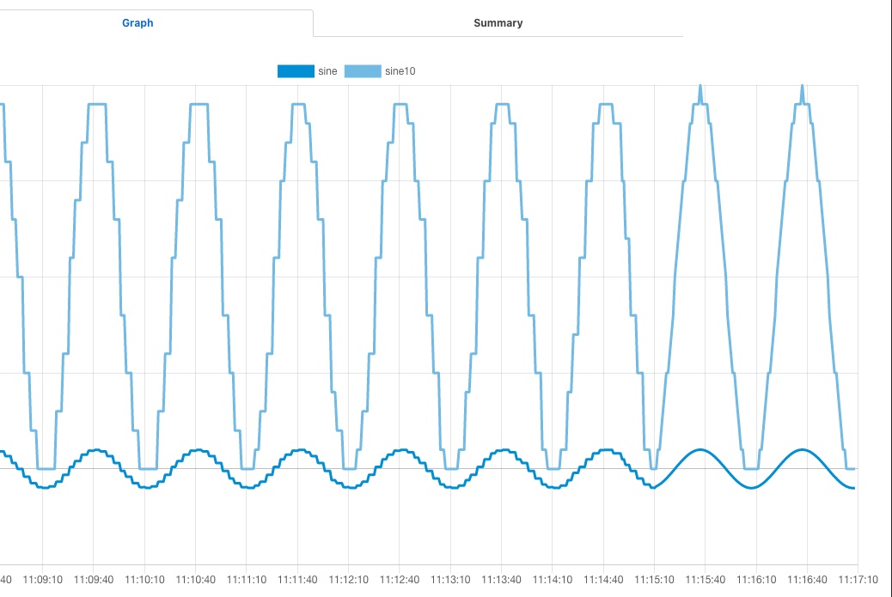Image resolution: width=892 pixels, height=597 pixels.
Task: Select the Graph tab
Action: pos(137,23)
